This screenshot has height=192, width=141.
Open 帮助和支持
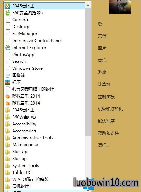tap(108, 133)
